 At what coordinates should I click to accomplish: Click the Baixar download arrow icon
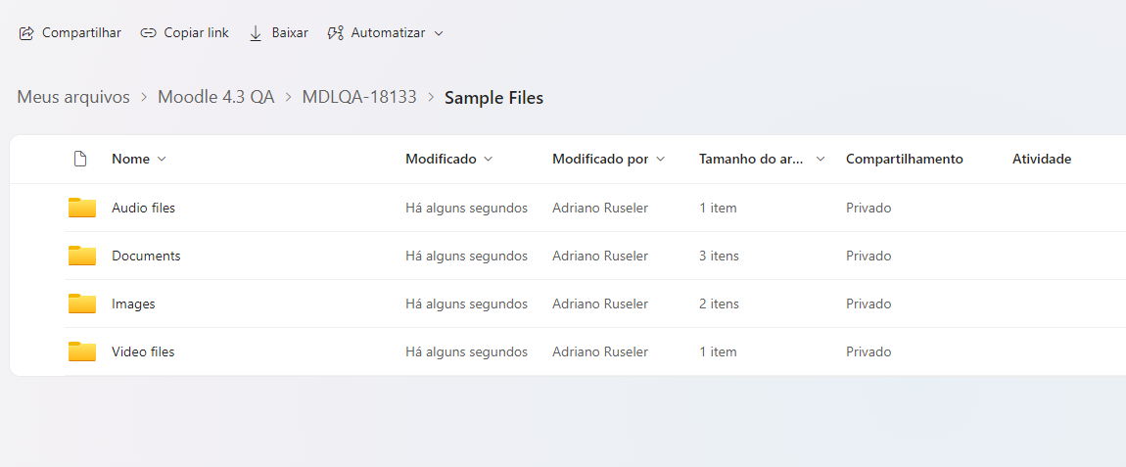tap(256, 33)
